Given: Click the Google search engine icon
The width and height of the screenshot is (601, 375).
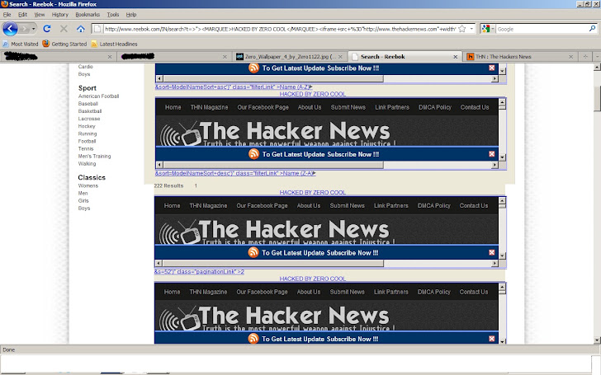Looking at the screenshot, I should coord(485,29).
